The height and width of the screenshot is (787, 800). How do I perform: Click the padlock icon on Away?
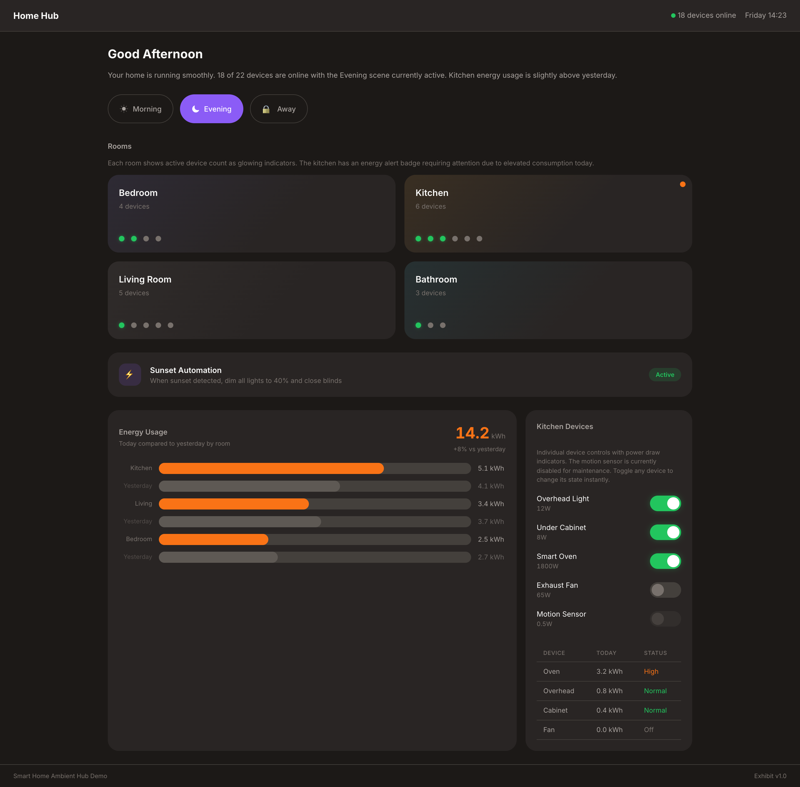coord(266,109)
